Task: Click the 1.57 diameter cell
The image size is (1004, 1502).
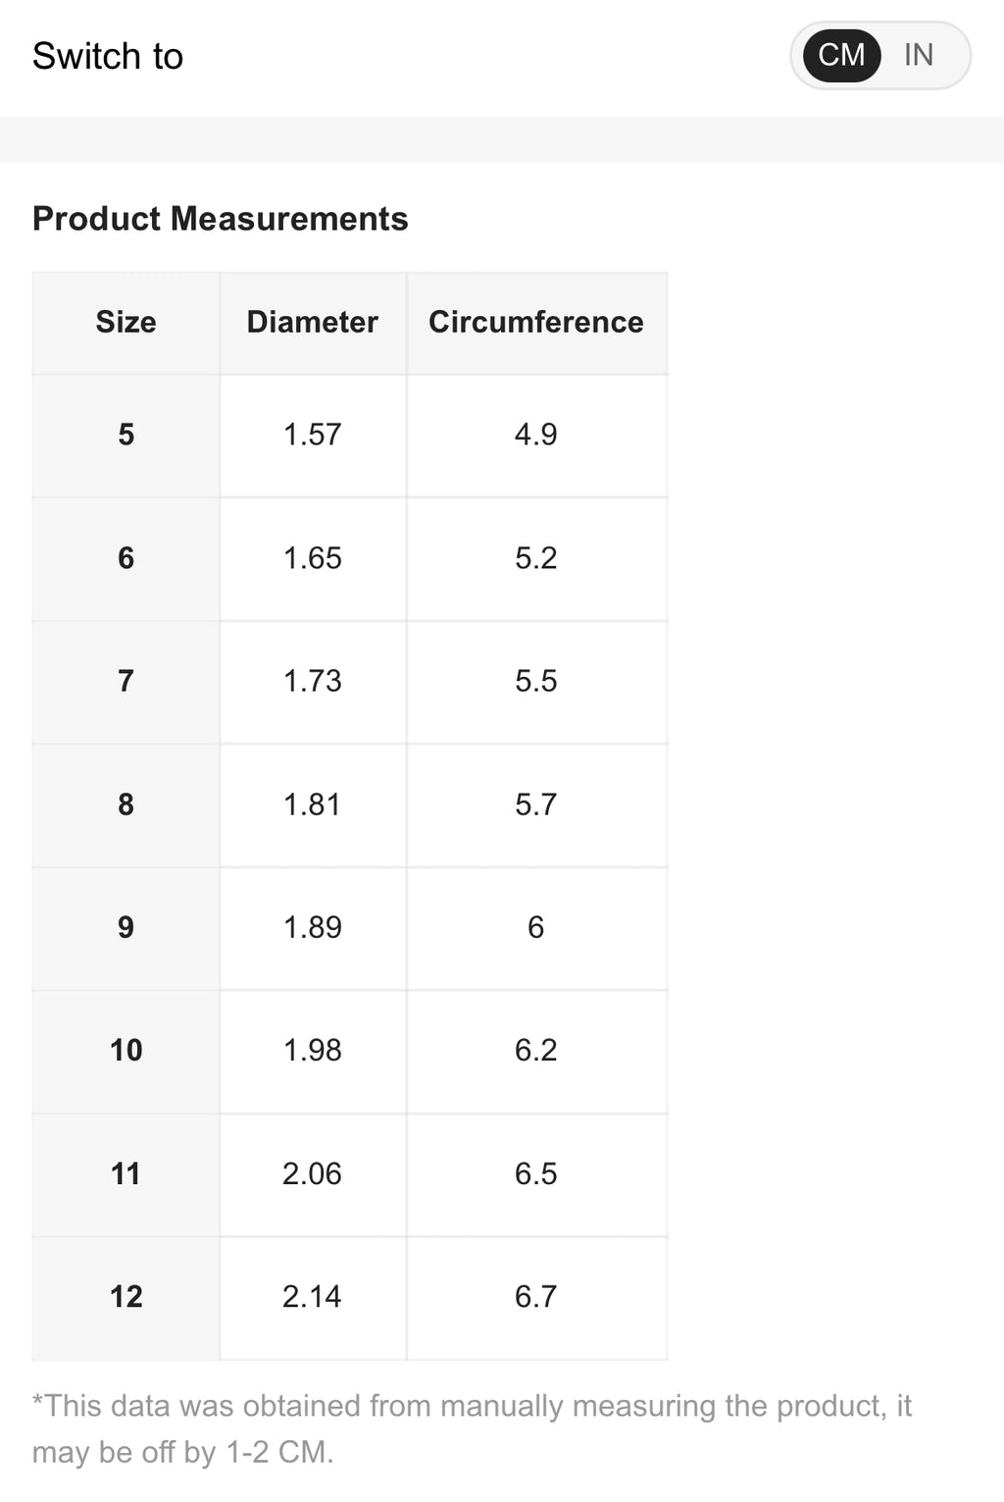Action: [312, 435]
